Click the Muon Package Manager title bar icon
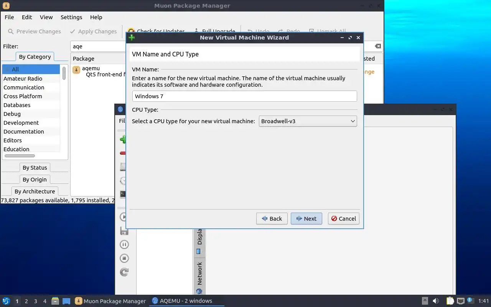Screen dimensions: 491x307 [6, 6]
